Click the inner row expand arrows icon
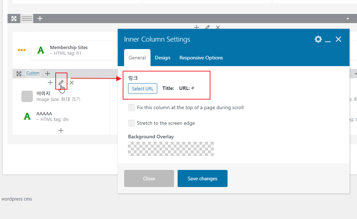This screenshot has width=357, height=219. 19,74
